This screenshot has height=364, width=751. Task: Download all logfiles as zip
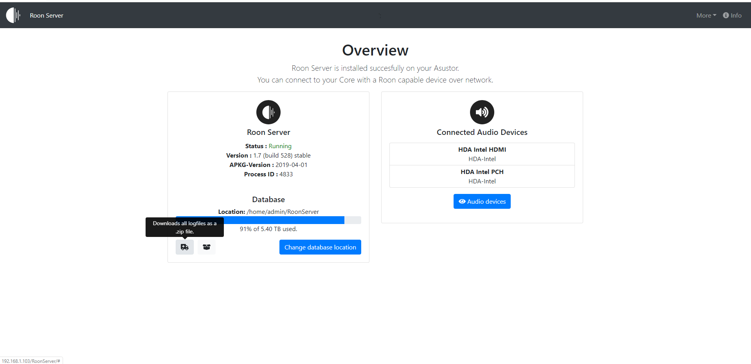point(185,247)
